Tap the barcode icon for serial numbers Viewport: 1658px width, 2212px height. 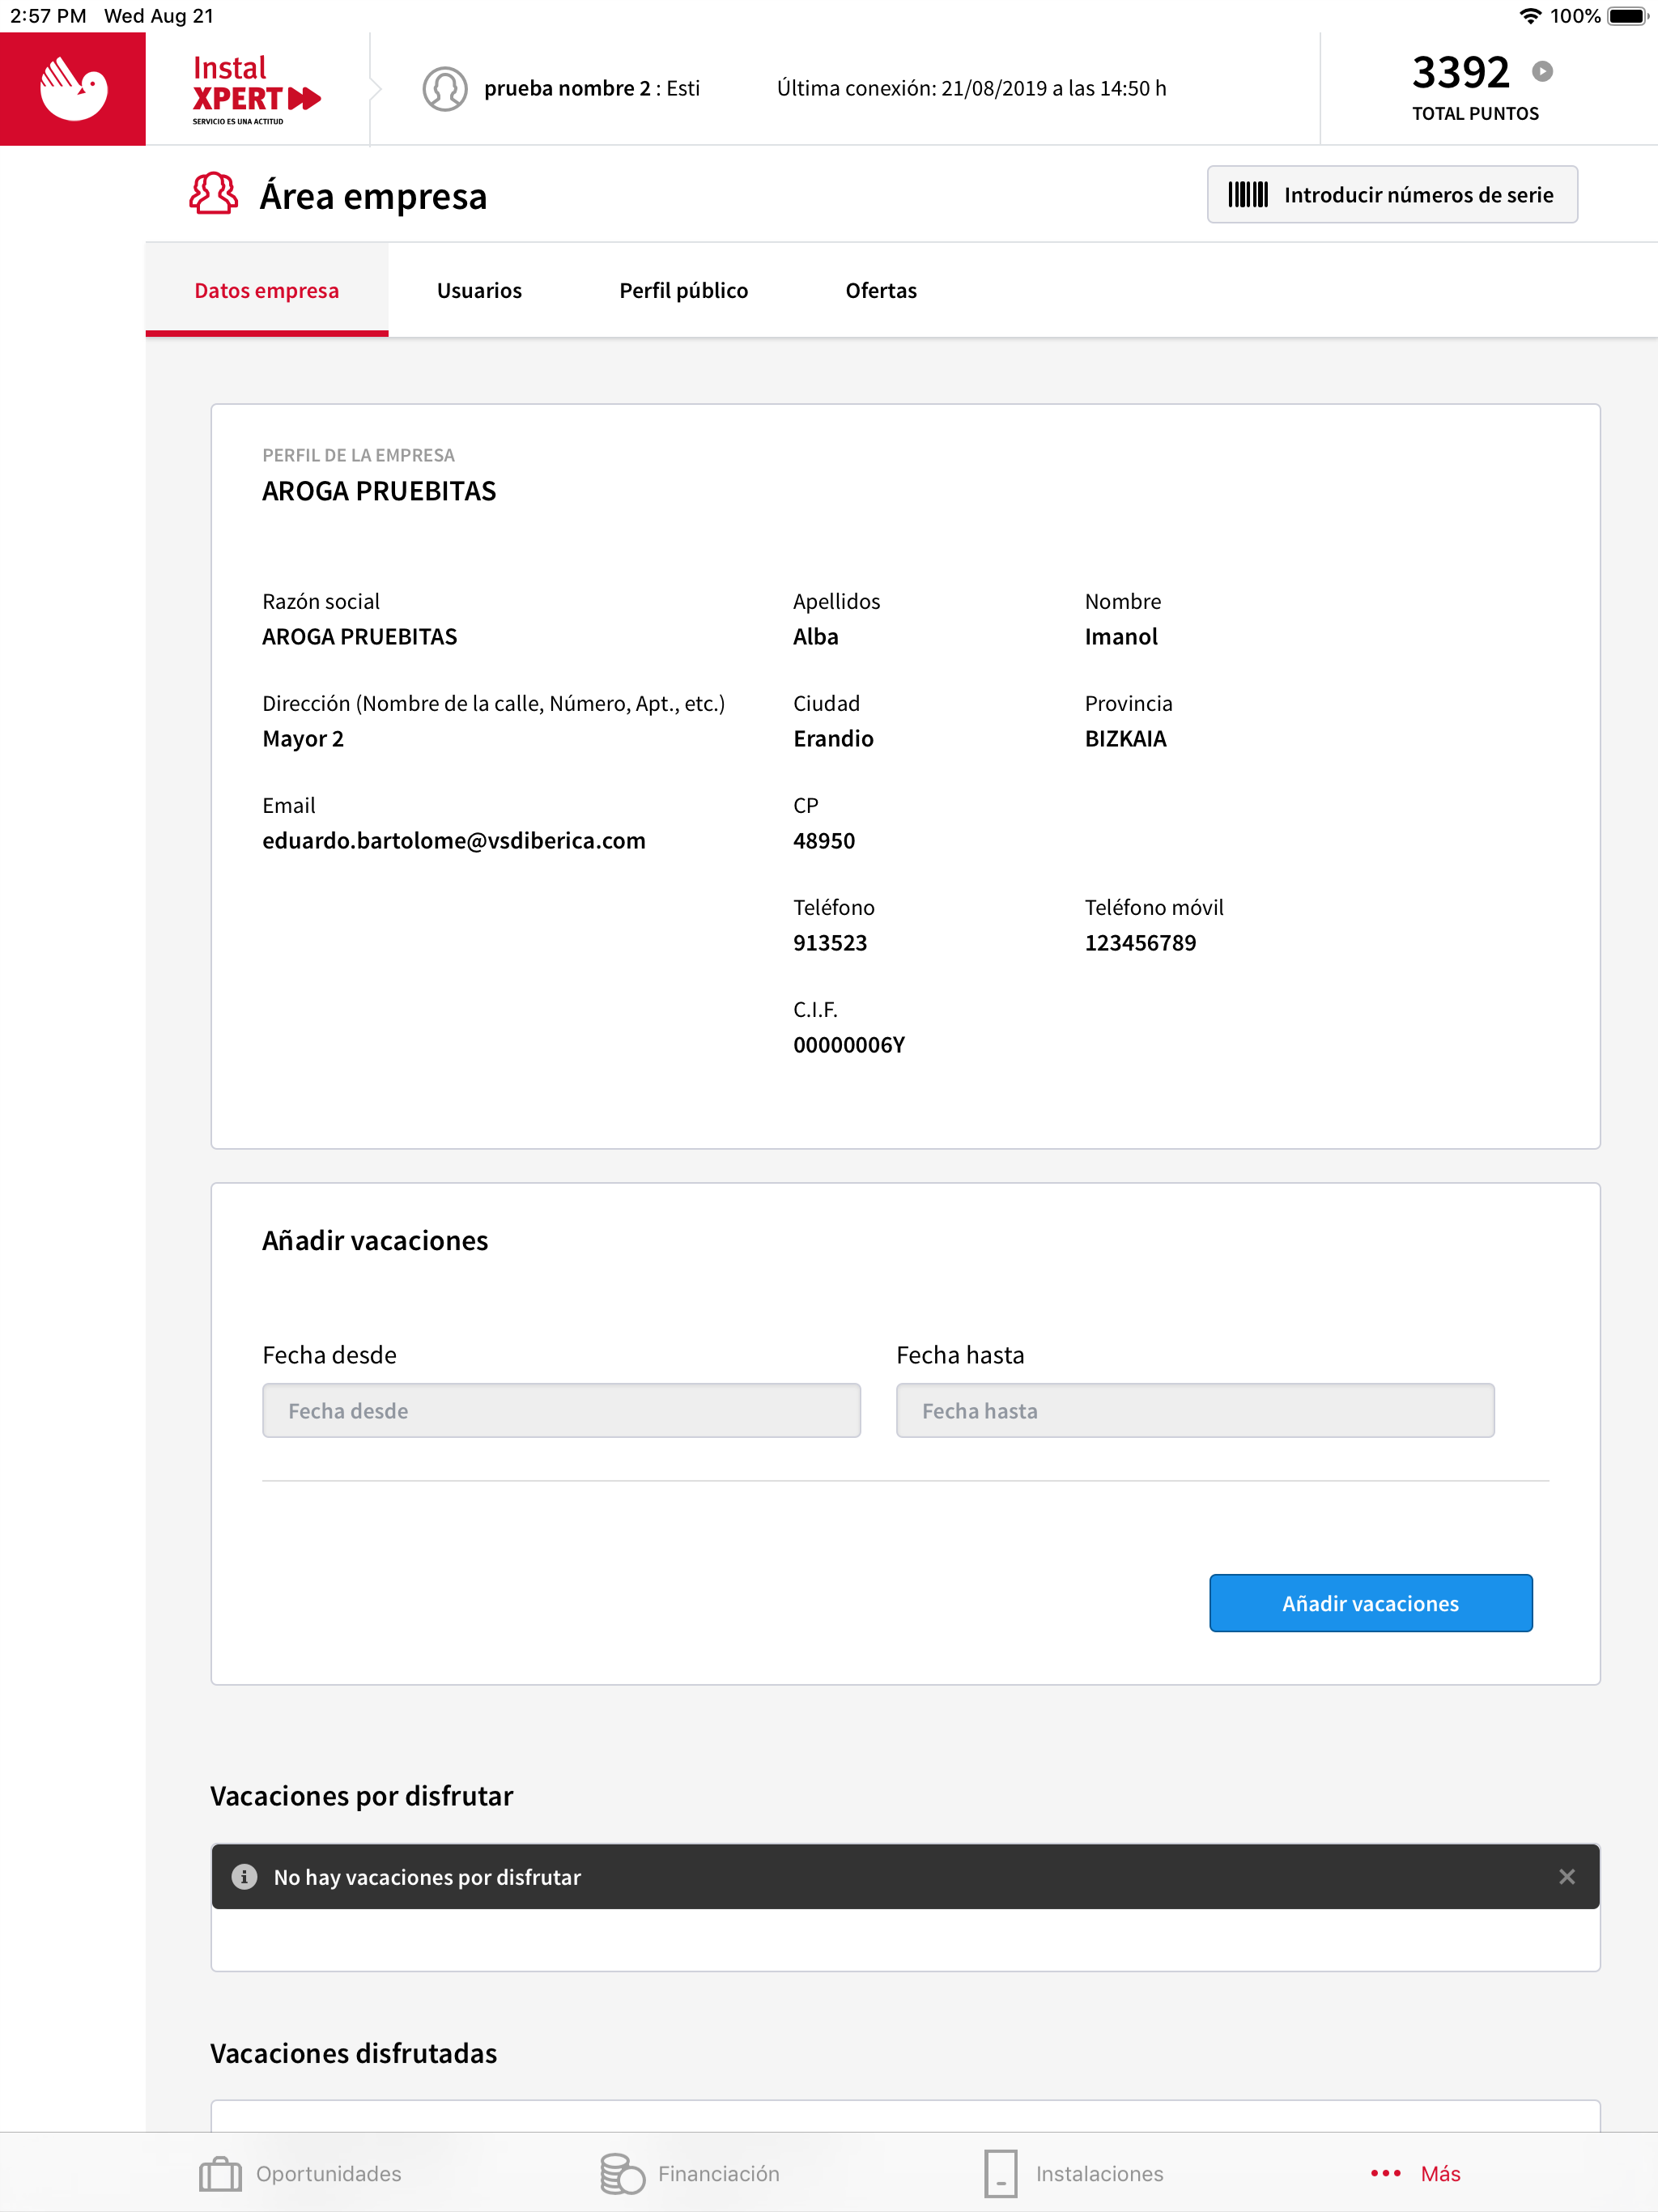tap(1248, 194)
